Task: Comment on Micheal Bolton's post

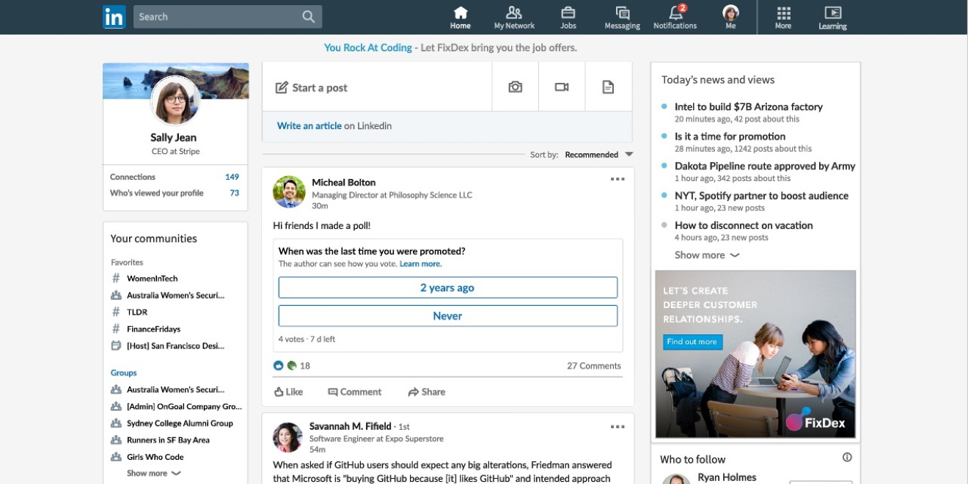Action: click(355, 392)
